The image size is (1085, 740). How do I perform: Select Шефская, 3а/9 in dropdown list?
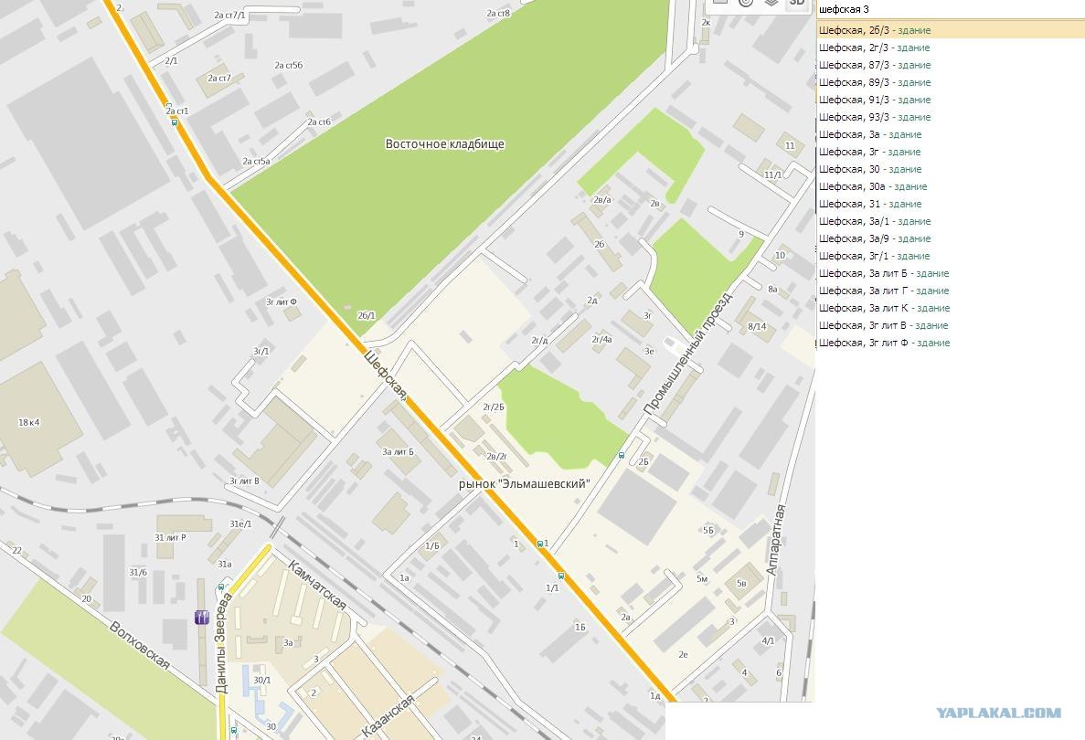coord(950,238)
